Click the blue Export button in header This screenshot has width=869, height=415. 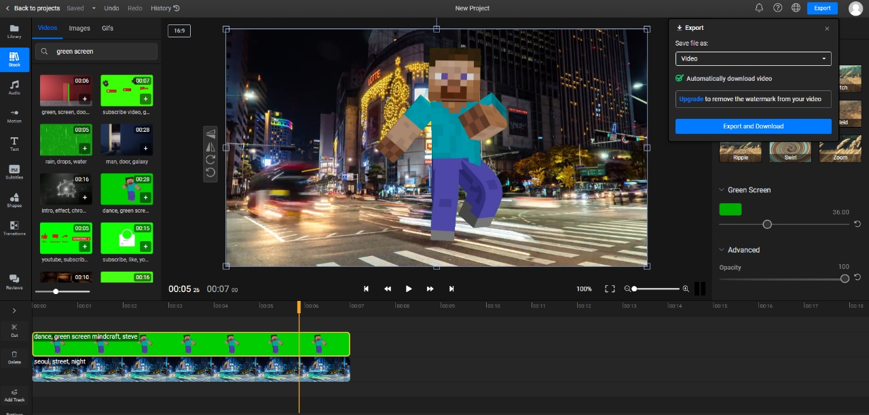coord(822,8)
